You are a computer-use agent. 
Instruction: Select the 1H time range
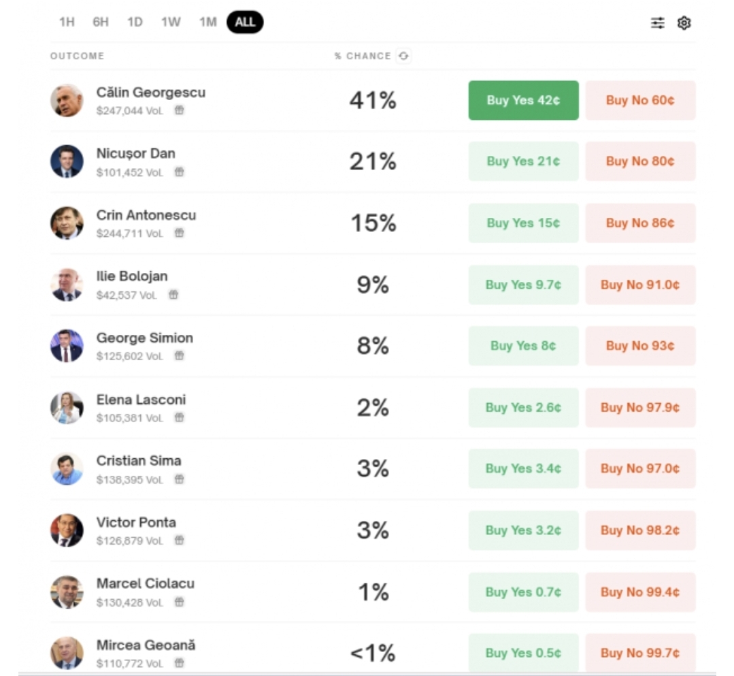point(67,22)
